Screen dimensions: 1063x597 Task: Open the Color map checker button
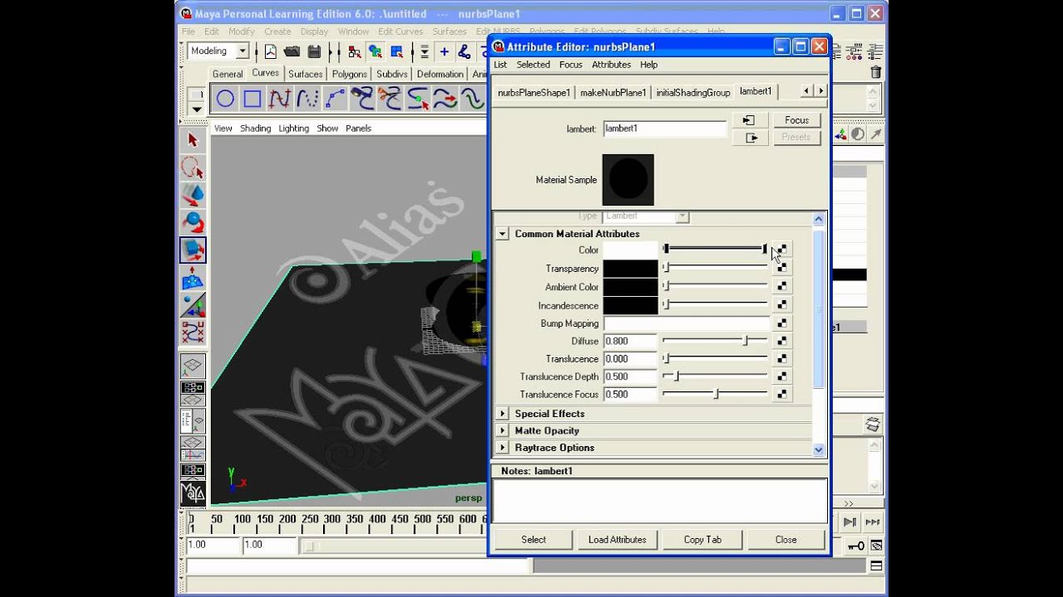click(781, 250)
